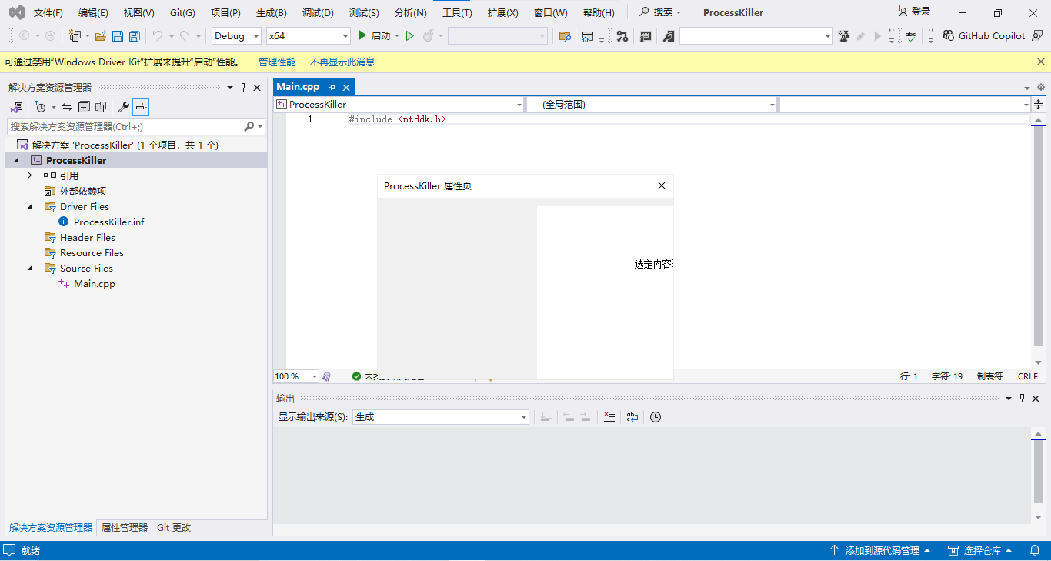Save the current file
The image size is (1051, 561).
coord(118,35)
